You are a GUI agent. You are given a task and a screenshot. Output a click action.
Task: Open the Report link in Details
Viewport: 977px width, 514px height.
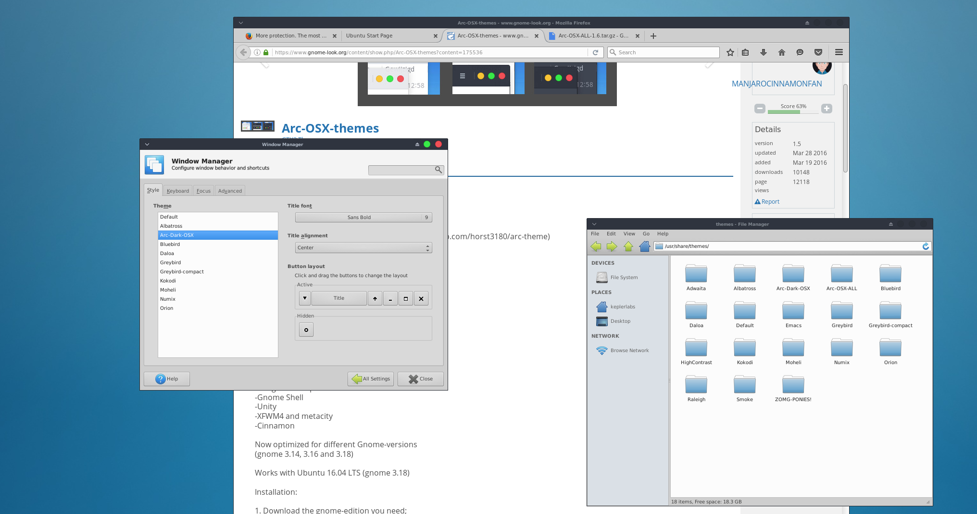click(767, 202)
